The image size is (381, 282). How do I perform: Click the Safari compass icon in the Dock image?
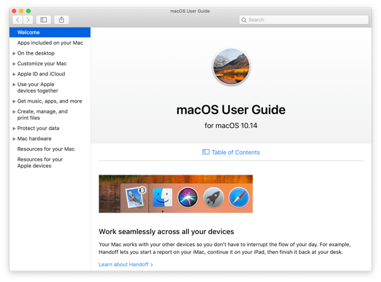(239, 197)
